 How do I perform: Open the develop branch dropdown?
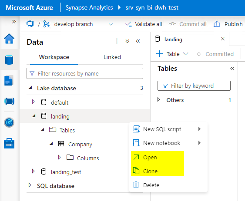(111, 24)
